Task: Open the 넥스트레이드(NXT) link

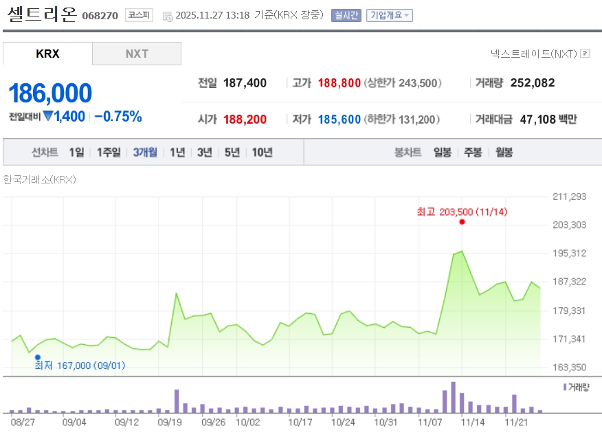Action: pyautogui.click(x=533, y=53)
